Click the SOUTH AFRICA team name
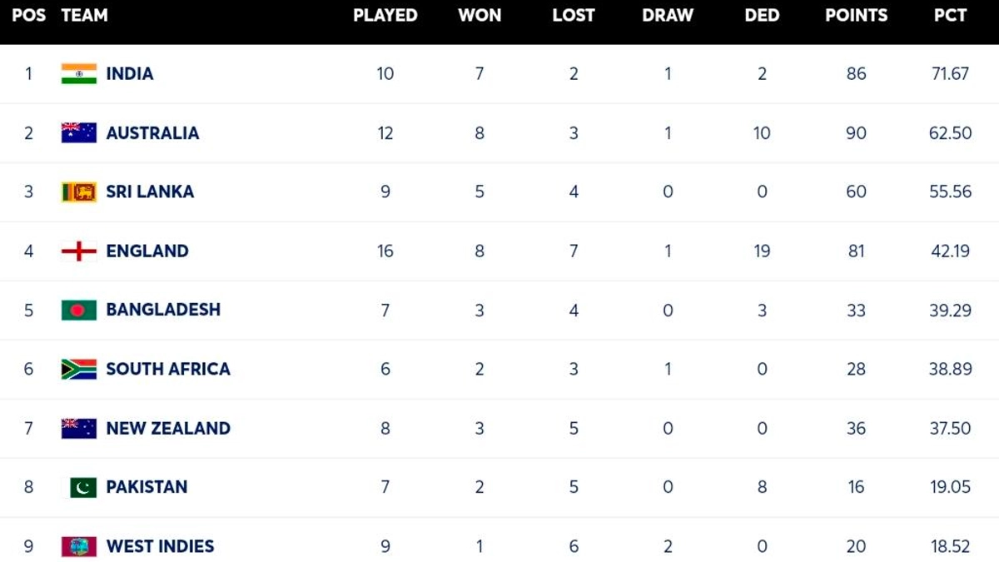Image resolution: width=999 pixels, height=562 pixels. point(168,369)
